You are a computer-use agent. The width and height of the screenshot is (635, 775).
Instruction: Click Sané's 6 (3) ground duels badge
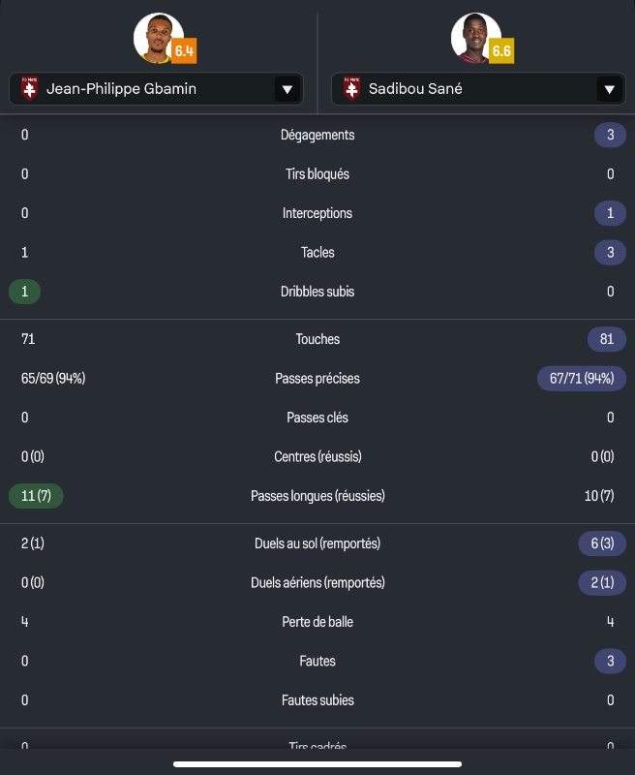click(602, 543)
